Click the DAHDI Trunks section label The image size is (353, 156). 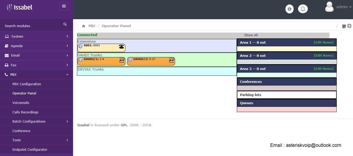coord(90,55)
